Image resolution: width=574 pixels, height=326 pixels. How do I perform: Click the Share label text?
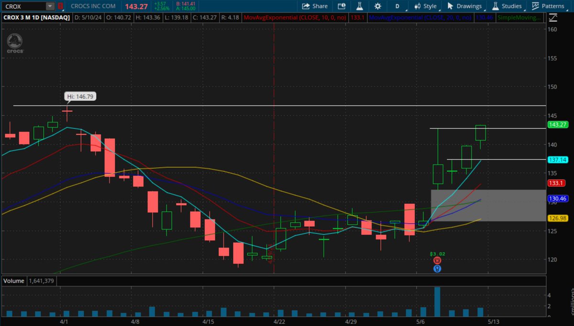[x=320, y=6]
